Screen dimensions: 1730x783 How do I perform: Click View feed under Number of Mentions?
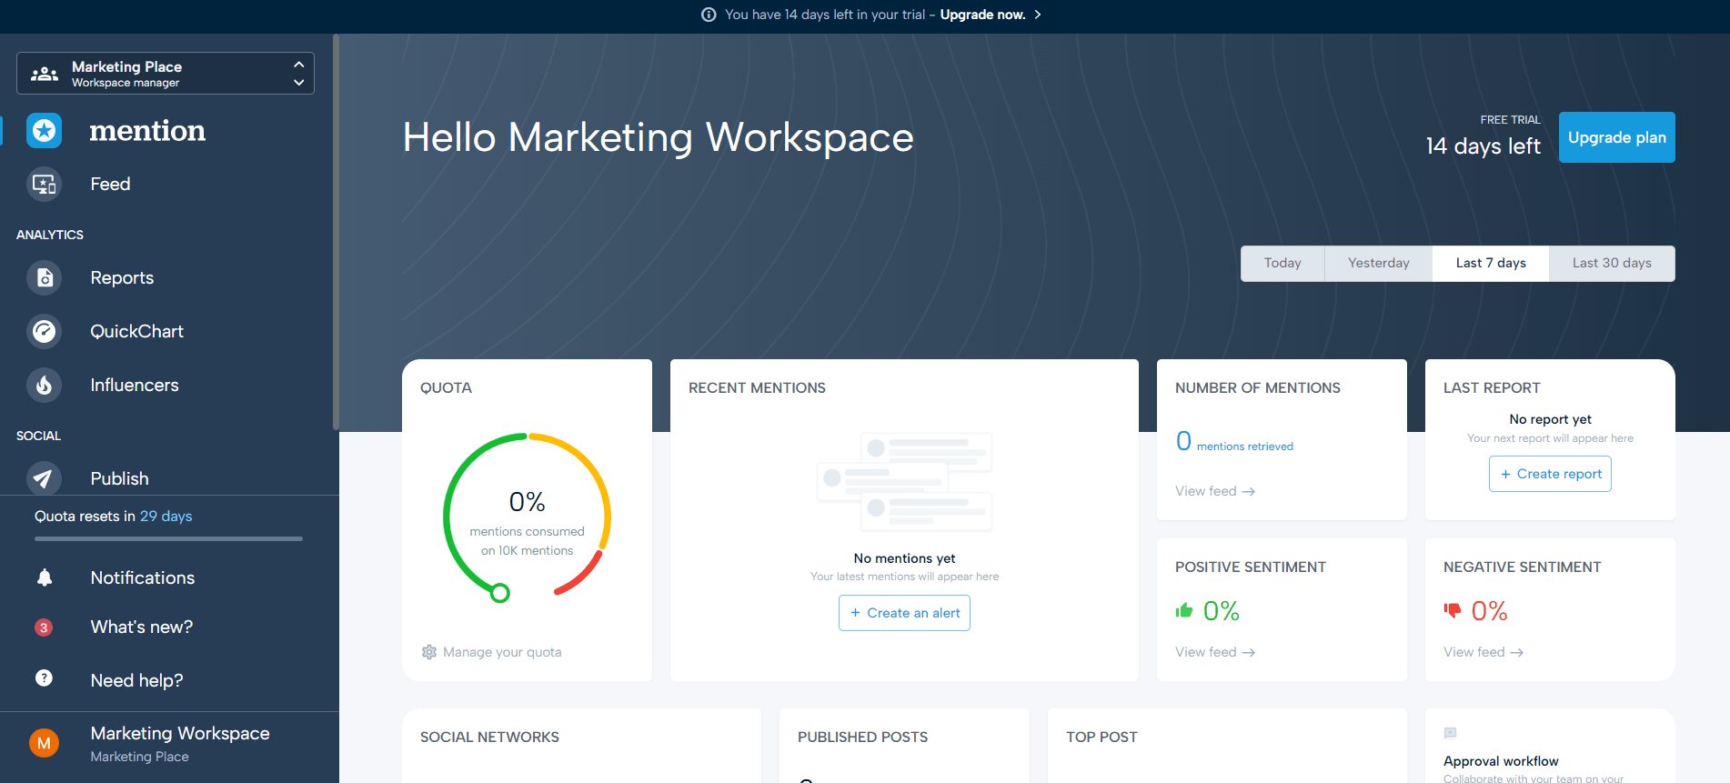point(1215,491)
